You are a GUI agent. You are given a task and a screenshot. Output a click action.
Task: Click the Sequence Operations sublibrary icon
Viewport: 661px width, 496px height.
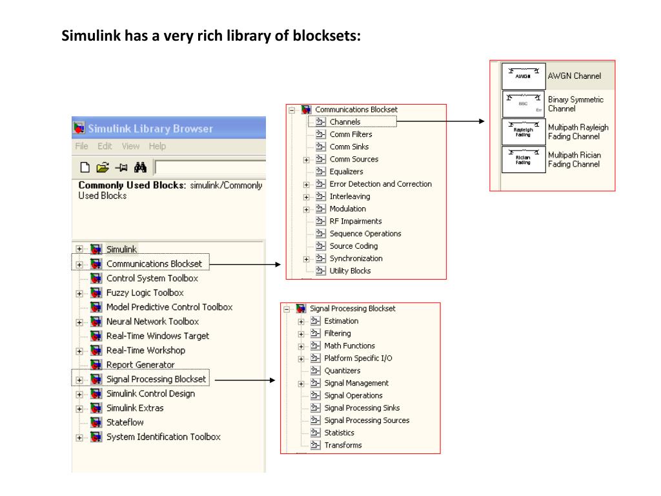[321, 233]
